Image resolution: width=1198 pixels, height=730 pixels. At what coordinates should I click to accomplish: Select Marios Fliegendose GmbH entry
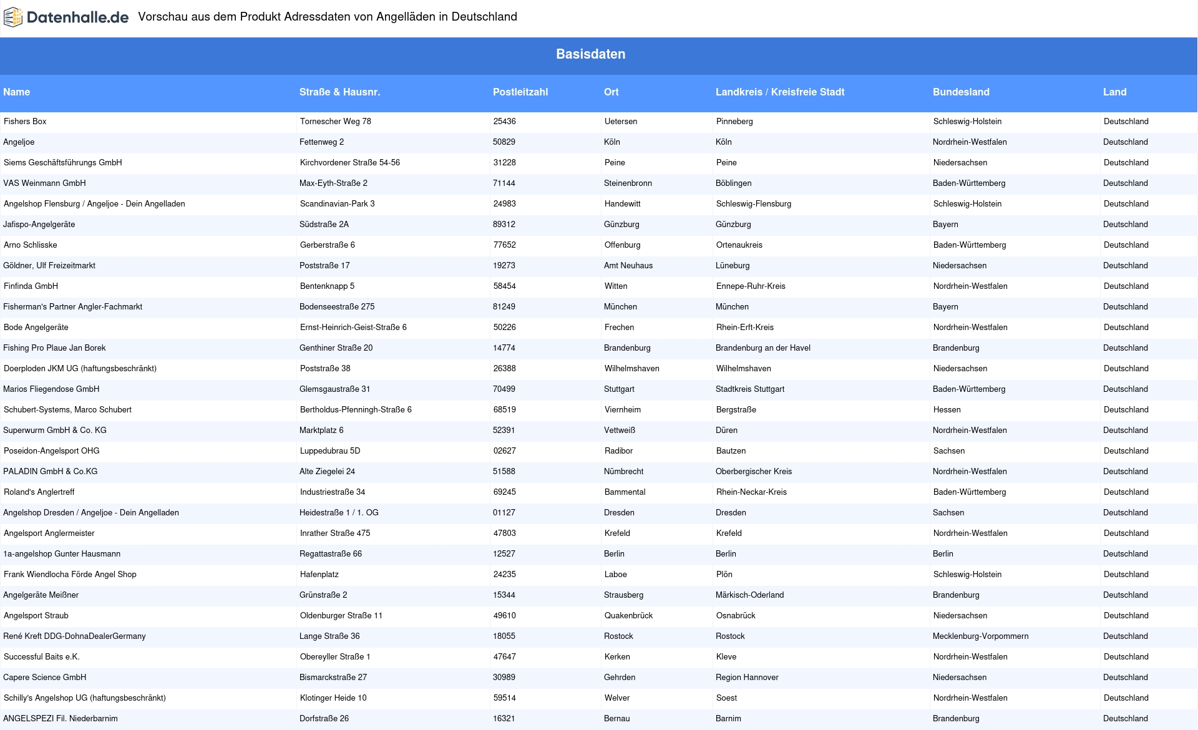(x=51, y=389)
